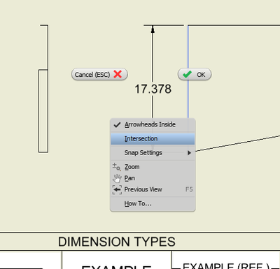
Task: Click the dimension arrowhead at top
Action: [x=153, y=29]
